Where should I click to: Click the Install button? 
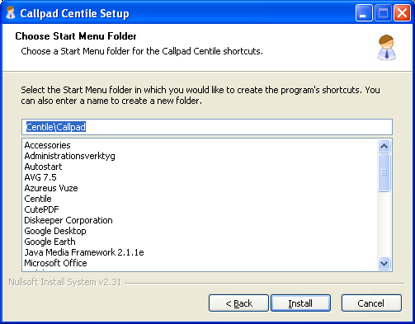point(300,303)
